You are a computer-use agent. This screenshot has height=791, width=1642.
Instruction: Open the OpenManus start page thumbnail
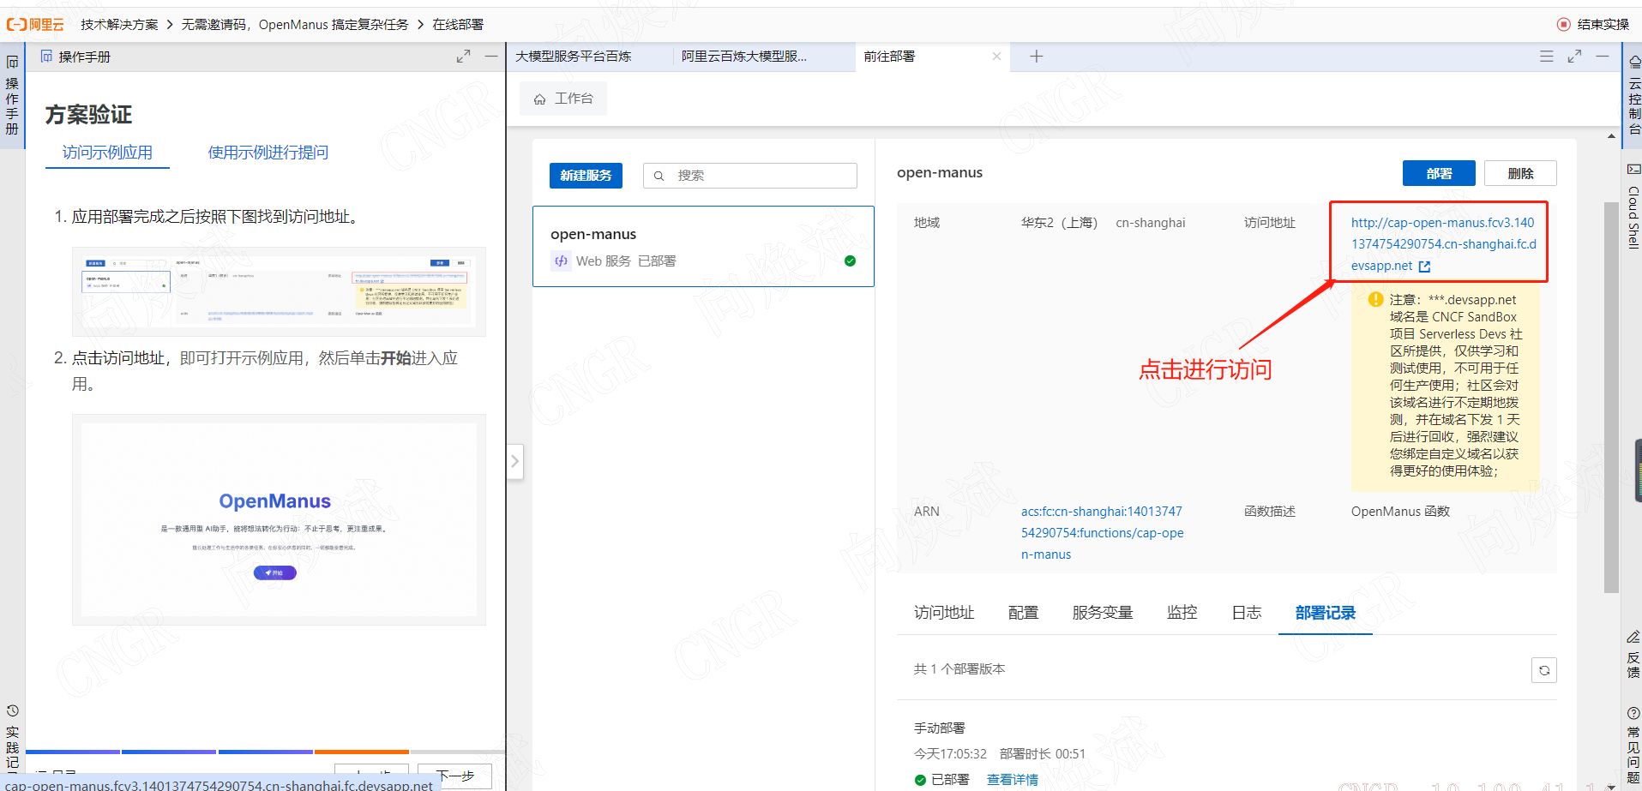pos(279,520)
